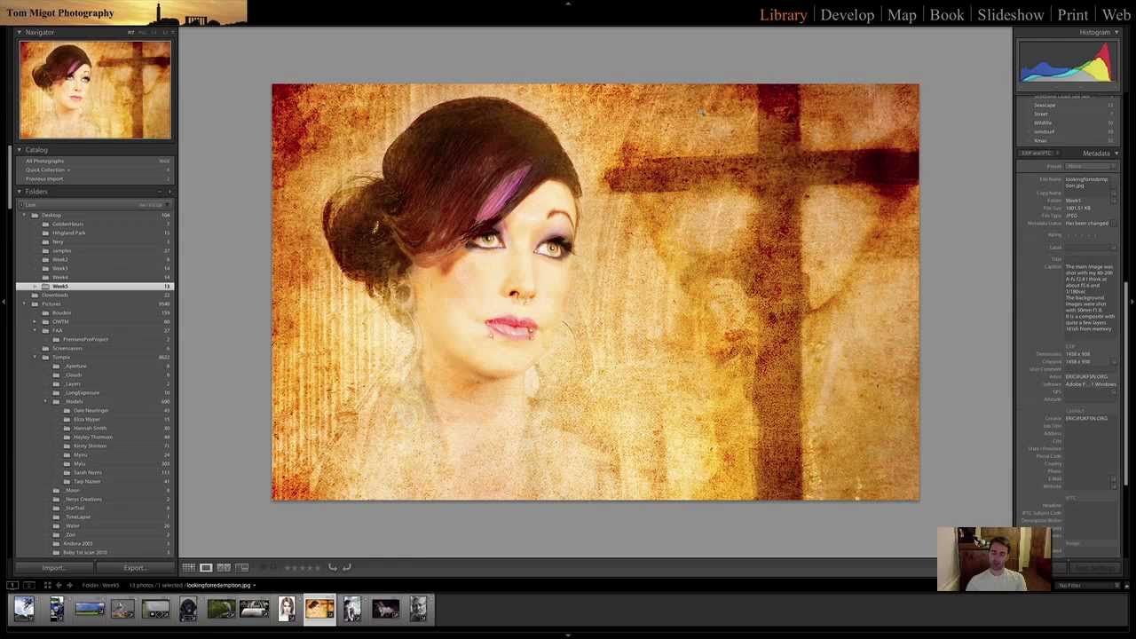Collapse the right panel group arrow
Screen dimensions: 1136x639
tap(1132, 302)
